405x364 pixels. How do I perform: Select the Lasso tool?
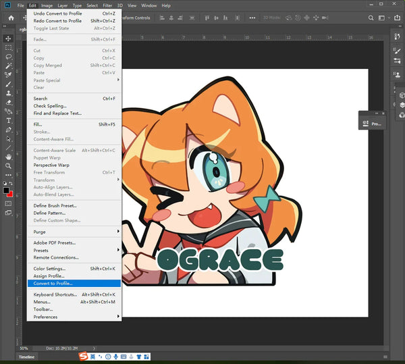pos(8,57)
